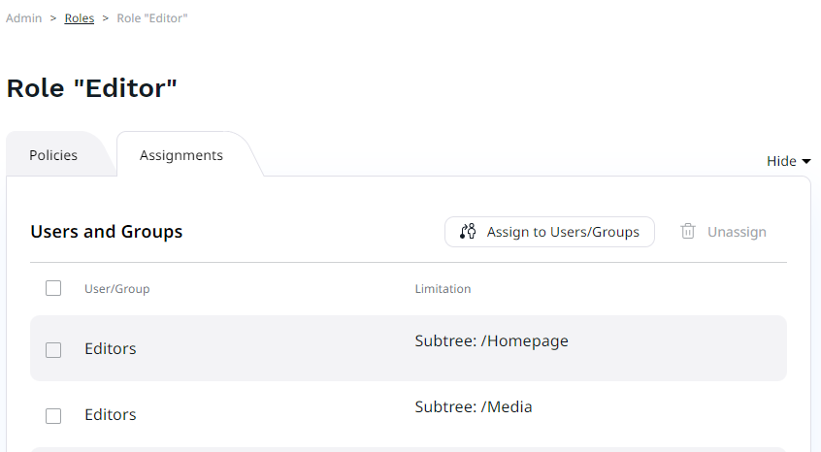Check the box for the /Homepage row
The image size is (821, 452).
pyautogui.click(x=53, y=349)
